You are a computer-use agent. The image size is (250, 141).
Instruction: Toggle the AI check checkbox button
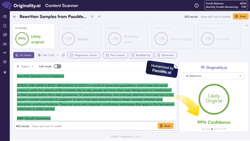click(24, 55)
